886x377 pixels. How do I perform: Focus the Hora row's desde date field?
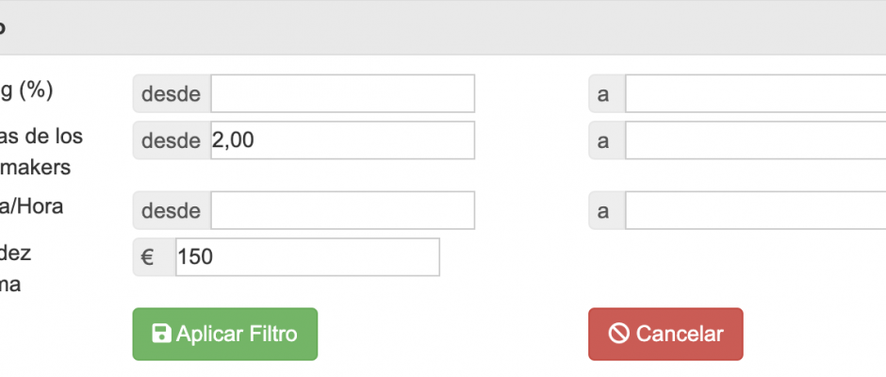coord(342,210)
